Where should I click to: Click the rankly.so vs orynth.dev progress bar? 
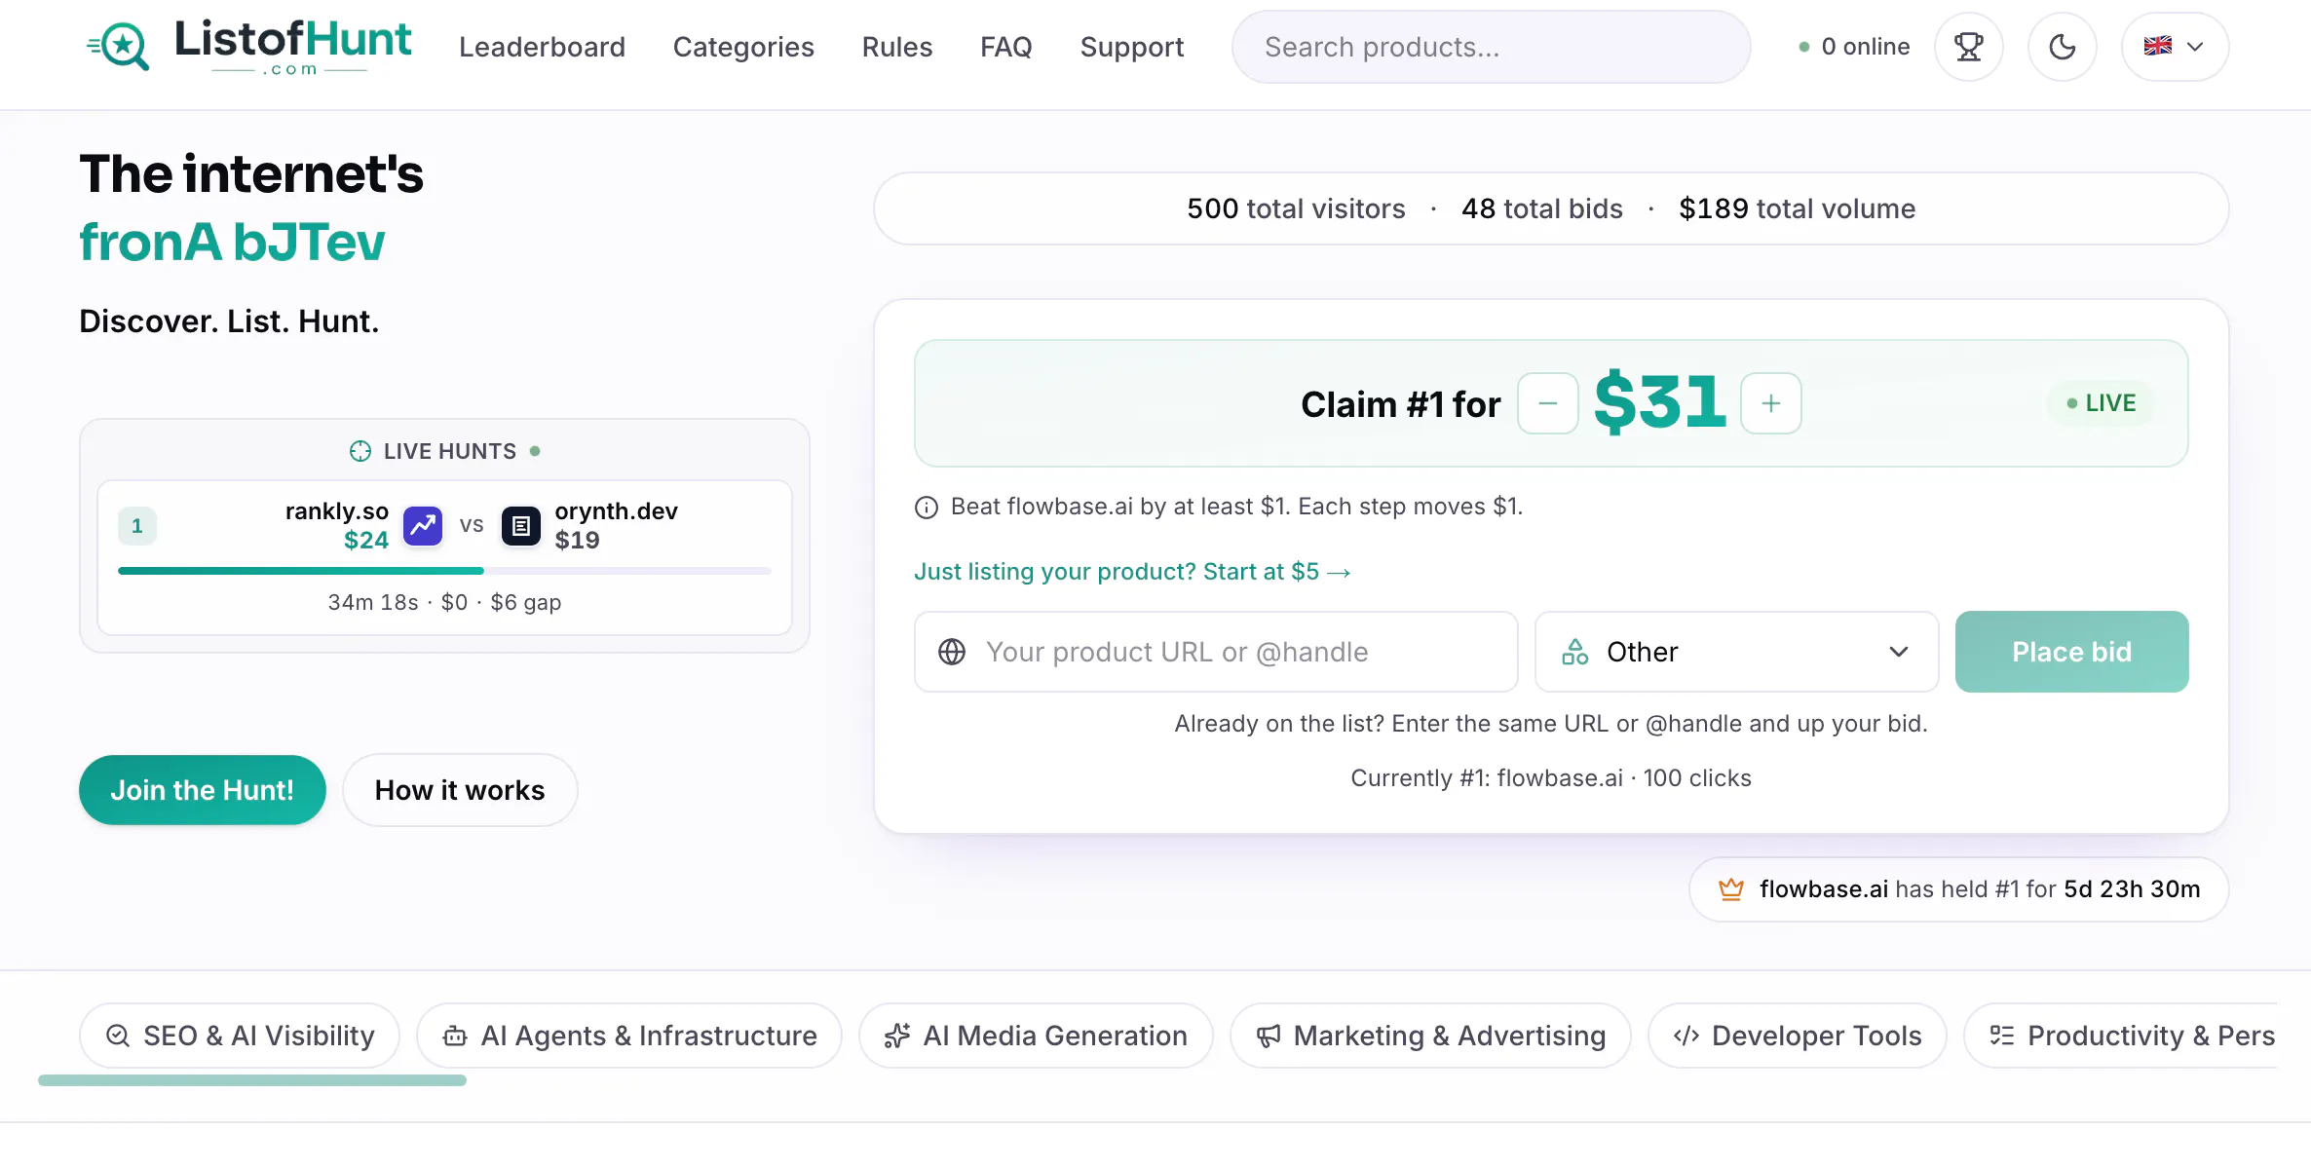[x=444, y=571]
